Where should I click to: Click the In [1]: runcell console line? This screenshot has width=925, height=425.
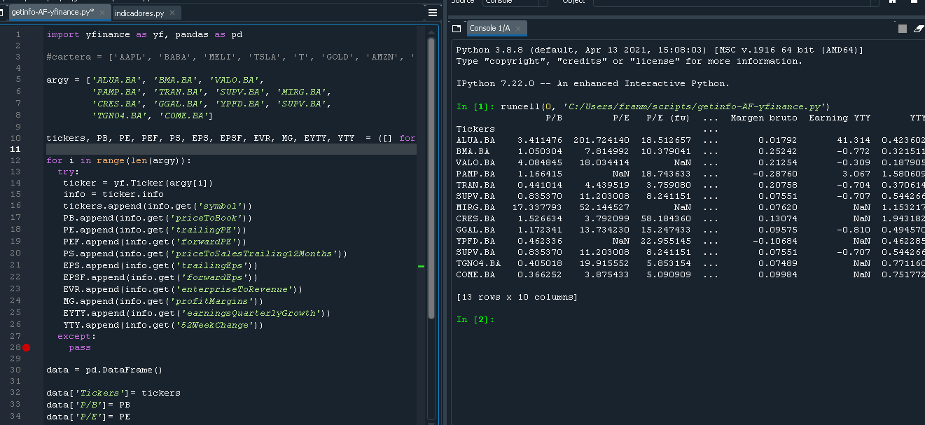click(x=643, y=106)
